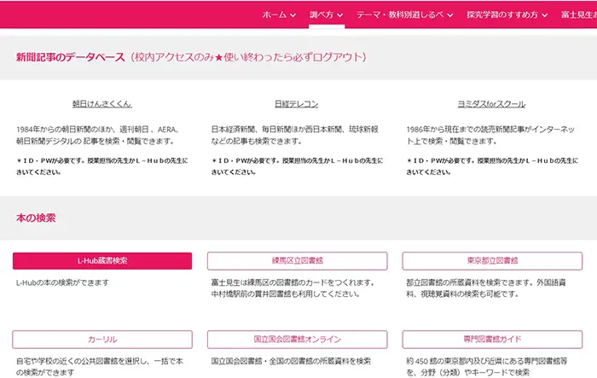
Task: Open the ヨミダスforスクール link
Action: [x=491, y=103]
